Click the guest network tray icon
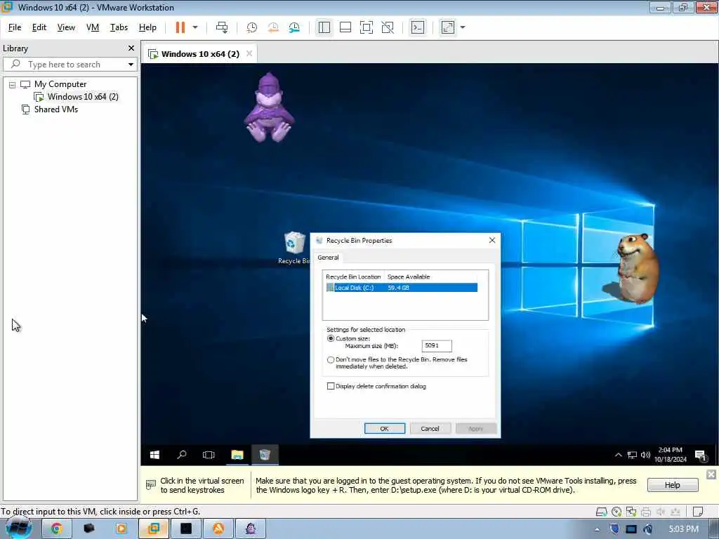719x539 pixels. [633, 455]
